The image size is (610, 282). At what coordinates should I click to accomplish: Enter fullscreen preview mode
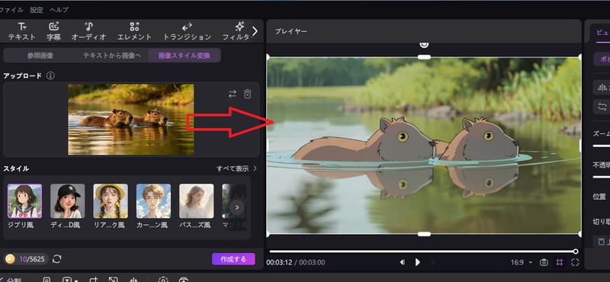pos(575,262)
